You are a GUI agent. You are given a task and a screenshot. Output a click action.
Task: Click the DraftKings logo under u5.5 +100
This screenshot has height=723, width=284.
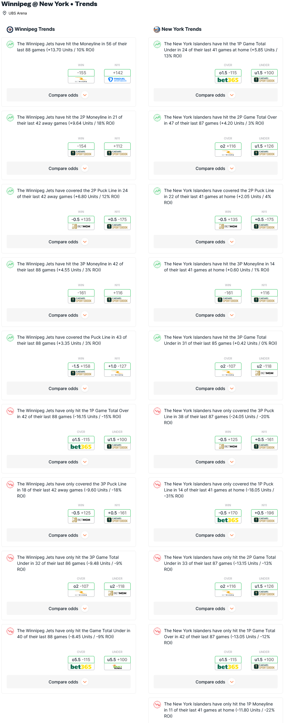117,667
